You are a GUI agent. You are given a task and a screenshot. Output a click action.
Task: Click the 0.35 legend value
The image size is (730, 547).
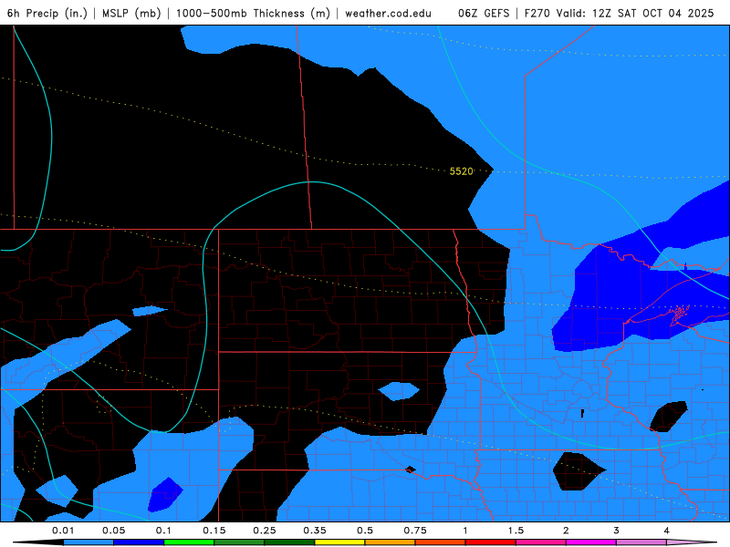[315, 531]
